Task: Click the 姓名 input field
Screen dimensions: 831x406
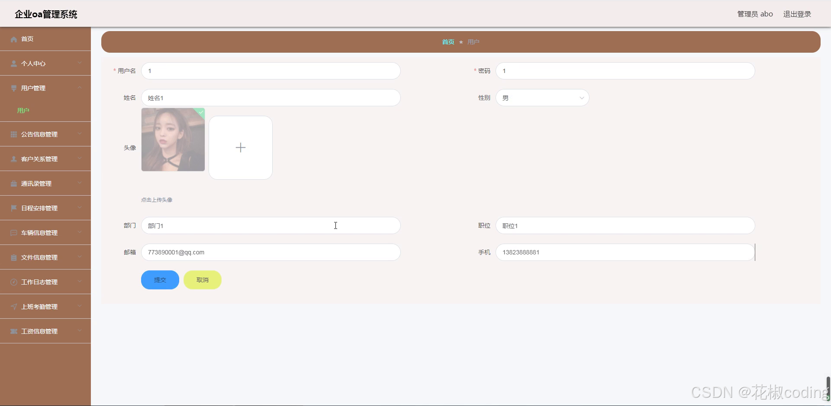Action: (x=271, y=98)
